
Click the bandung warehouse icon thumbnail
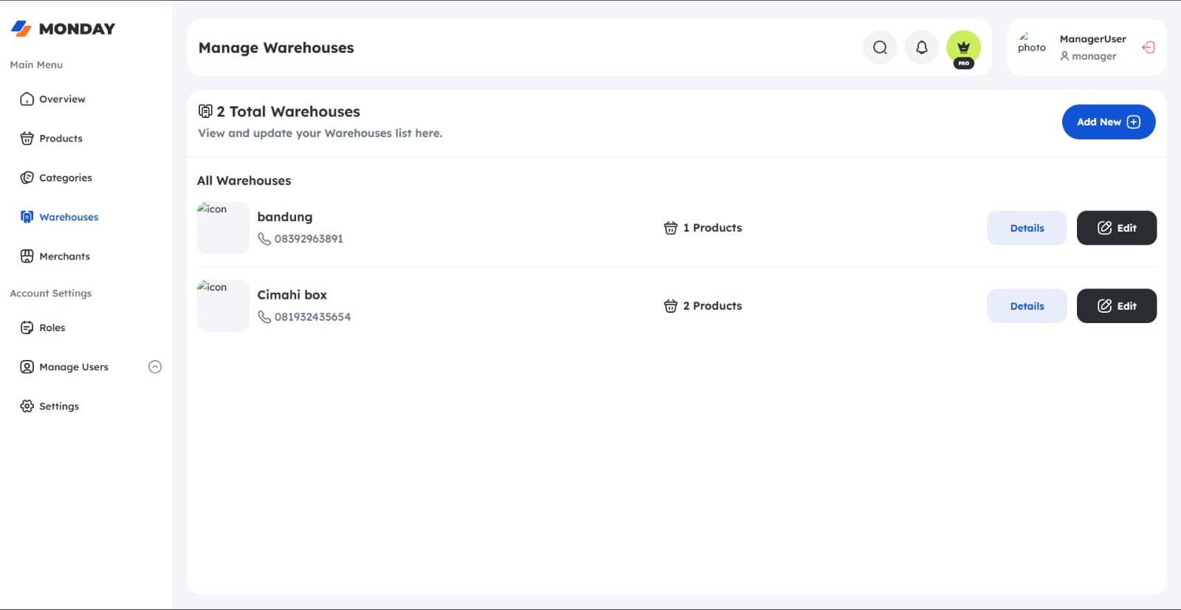223,227
